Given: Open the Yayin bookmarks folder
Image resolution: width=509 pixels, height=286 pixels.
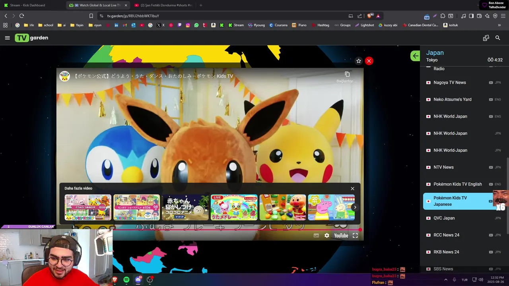Looking at the screenshot, I should (x=76, y=25).
